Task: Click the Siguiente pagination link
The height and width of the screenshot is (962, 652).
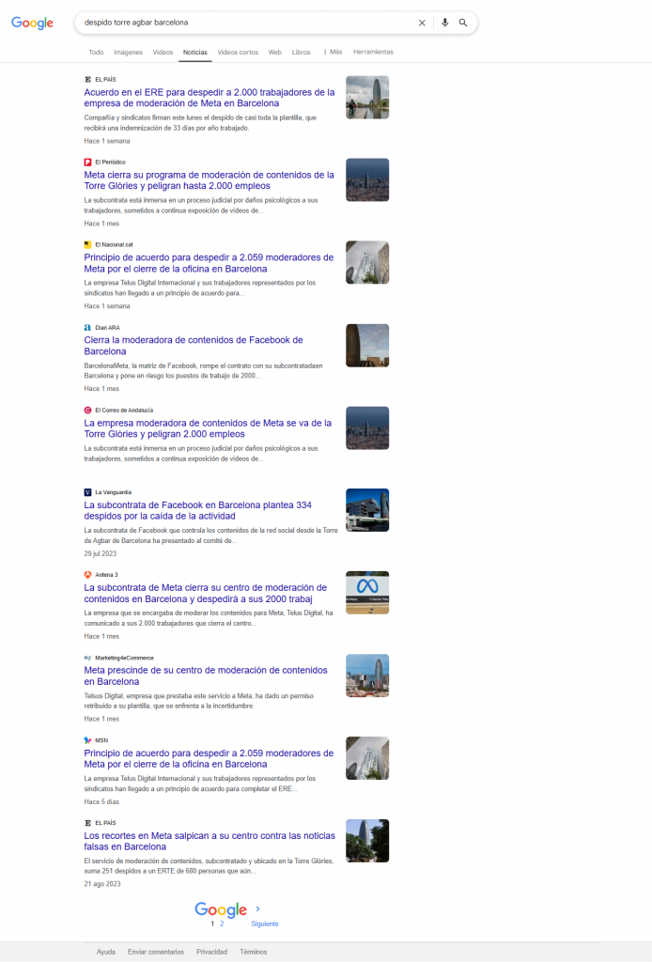Action: (x=264, y=924)
